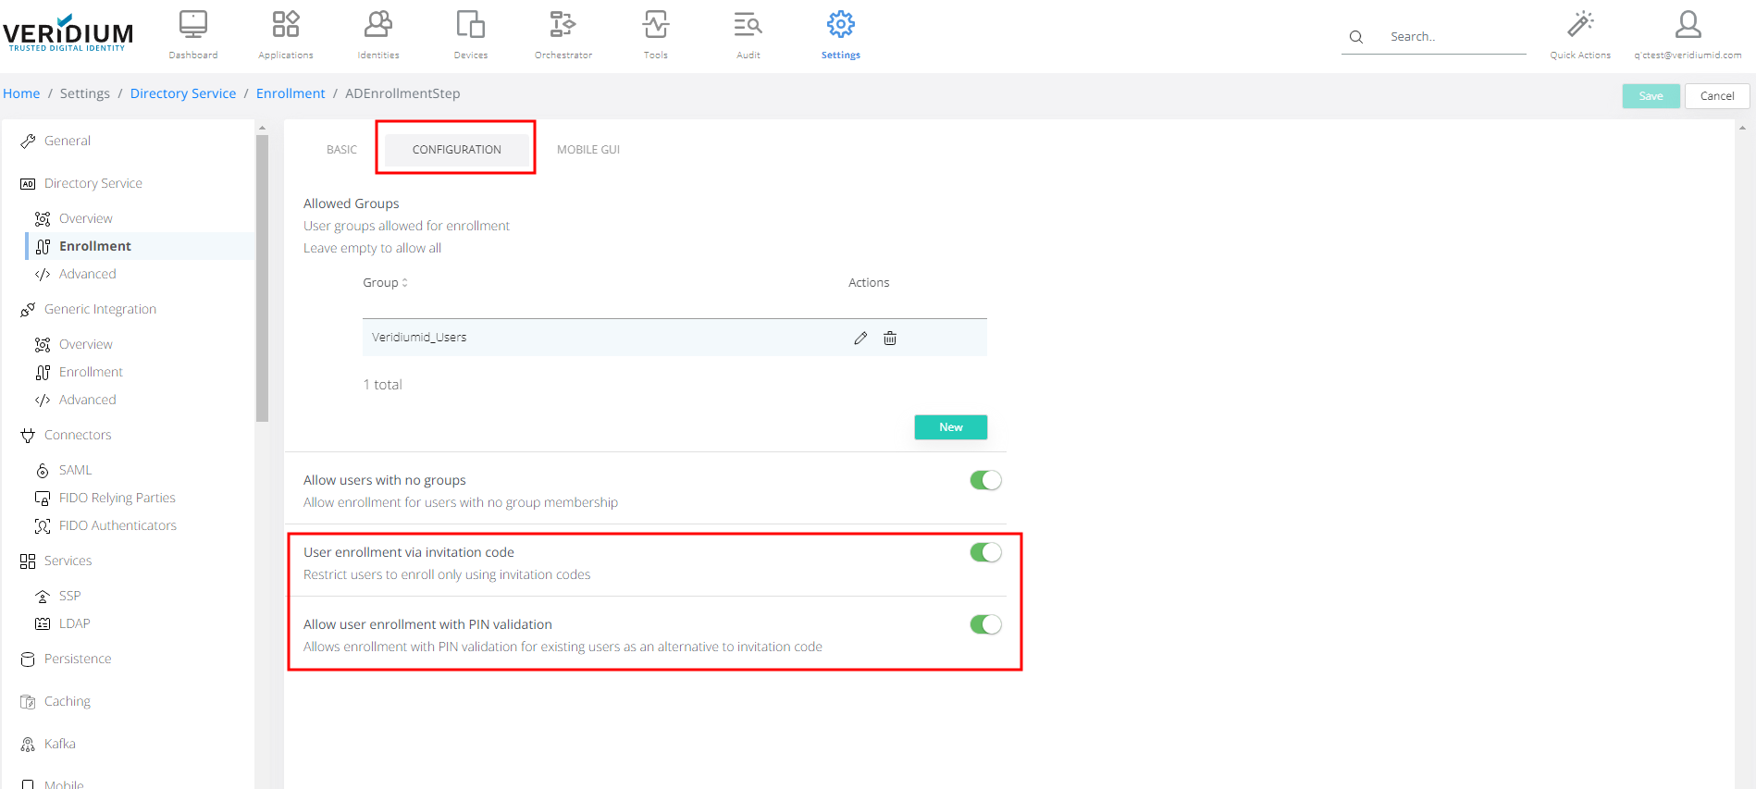The height and width of the screenshot is (789, 1756).
Task: Expand the Connectors section in sidebar
Action: (x=78, y=436)
